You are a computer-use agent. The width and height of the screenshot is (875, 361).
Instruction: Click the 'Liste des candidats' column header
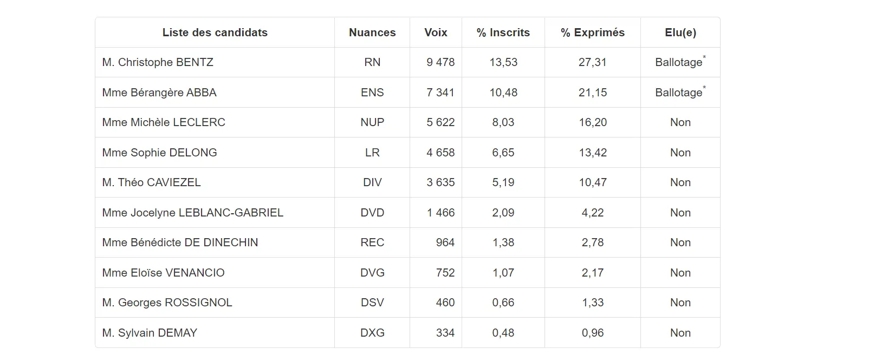pos(215,32)
